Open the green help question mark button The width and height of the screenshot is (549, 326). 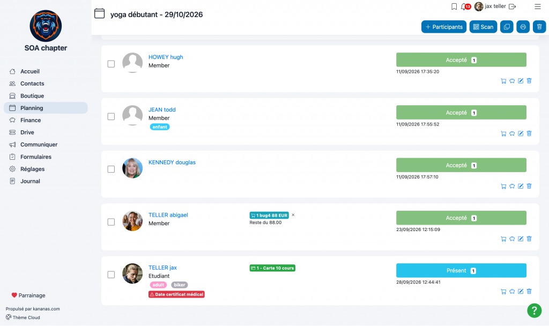(x=535, y=310)
